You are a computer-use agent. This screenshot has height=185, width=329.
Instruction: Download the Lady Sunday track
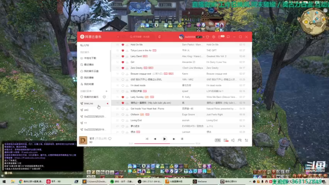[x=127, y=97]
